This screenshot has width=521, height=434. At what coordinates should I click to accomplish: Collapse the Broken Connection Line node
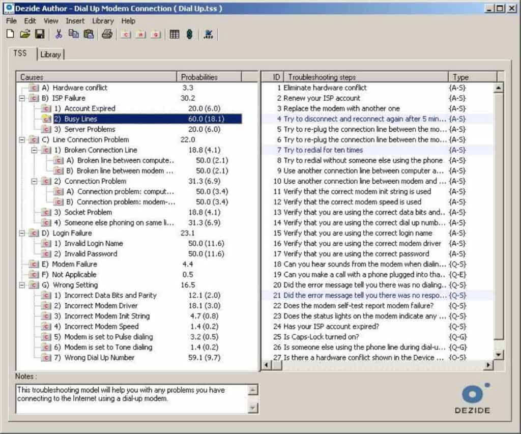pos(34,150)
